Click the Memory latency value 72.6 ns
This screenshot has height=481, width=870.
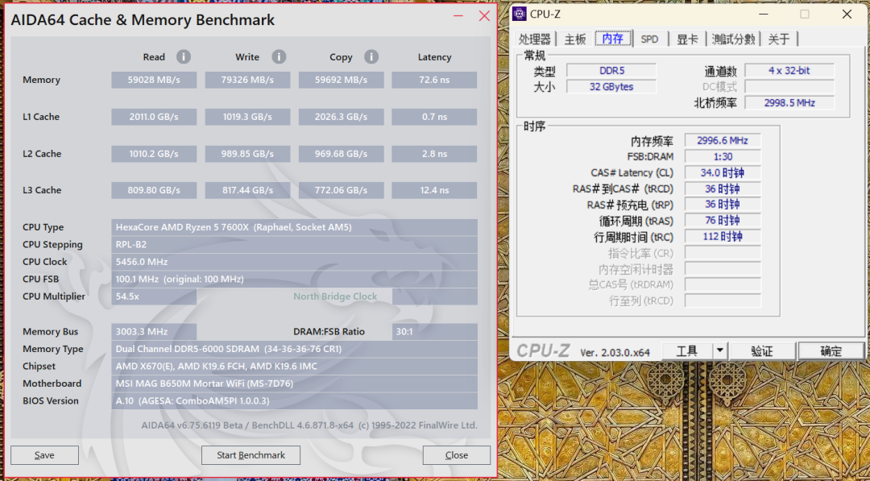point(434,80)
